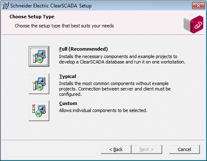Cancel the ClearSCADA installation
Image resolution: width=207 pixels, height=161 pixels.
coord(185,149)
